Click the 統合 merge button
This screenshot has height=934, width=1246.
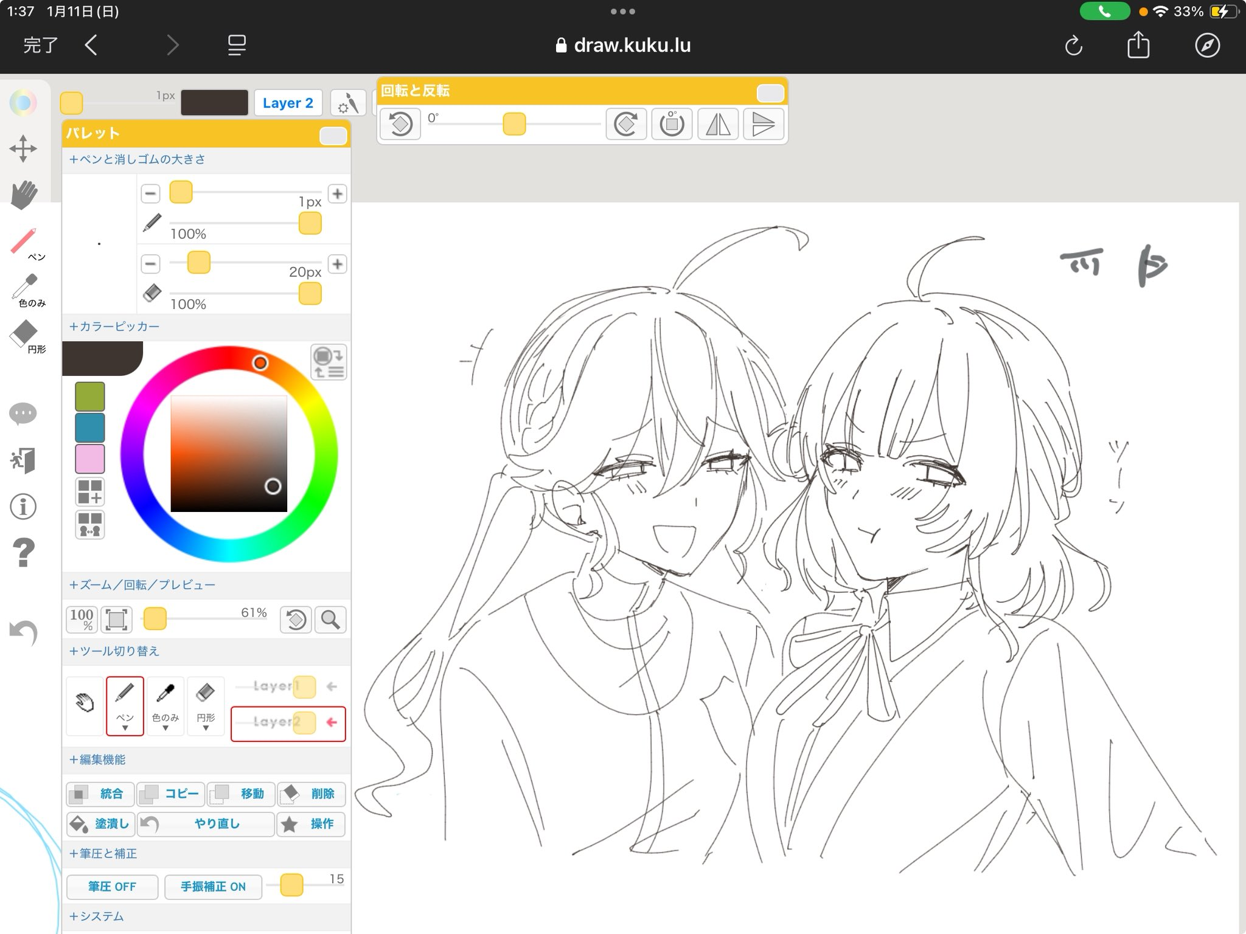click(100, 794)
